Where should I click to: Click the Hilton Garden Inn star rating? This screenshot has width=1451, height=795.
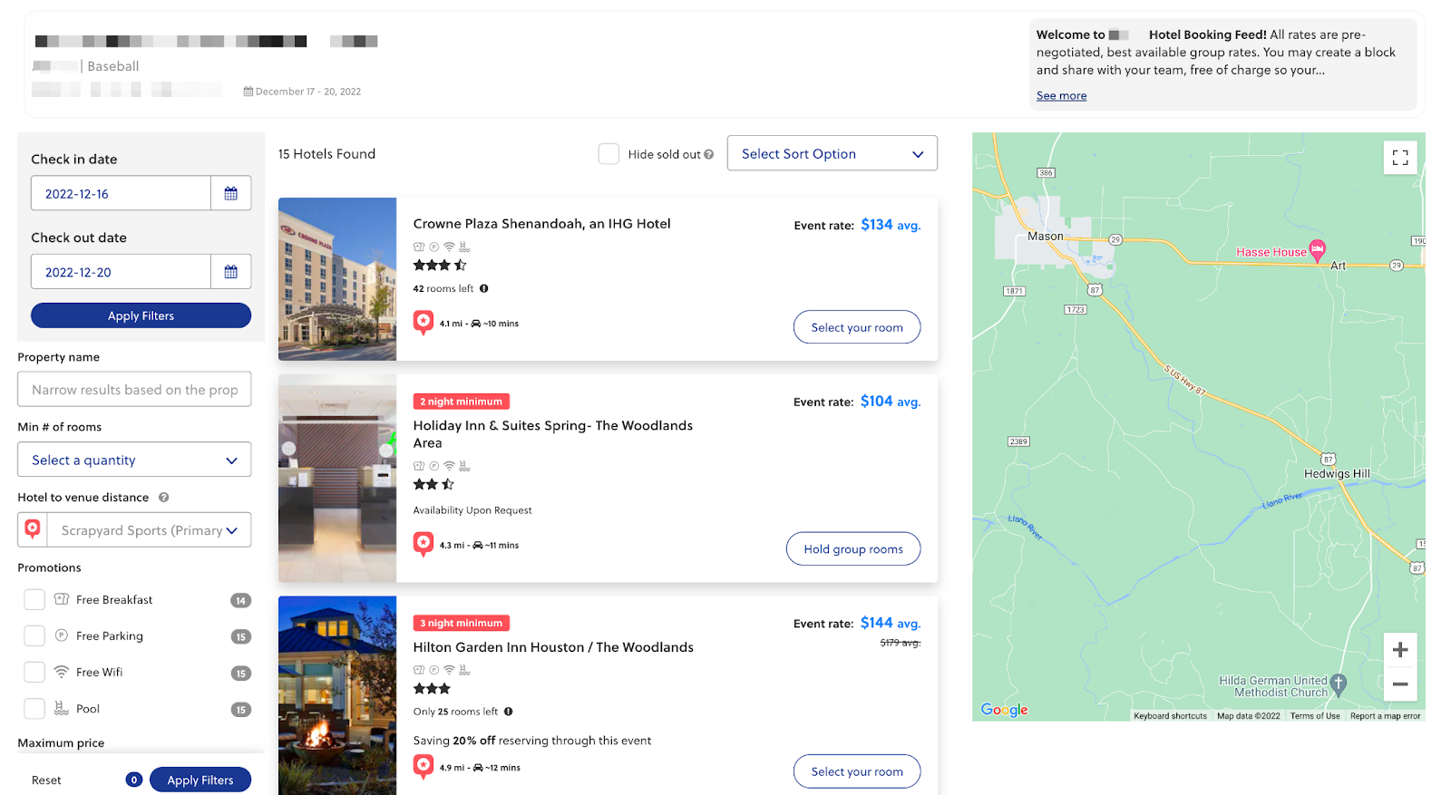(x=432, y=689)
